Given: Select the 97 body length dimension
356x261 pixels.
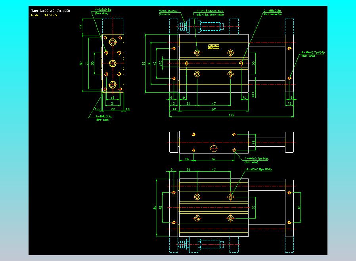Looking at the screenshot, I should click(x=214, y=109).
